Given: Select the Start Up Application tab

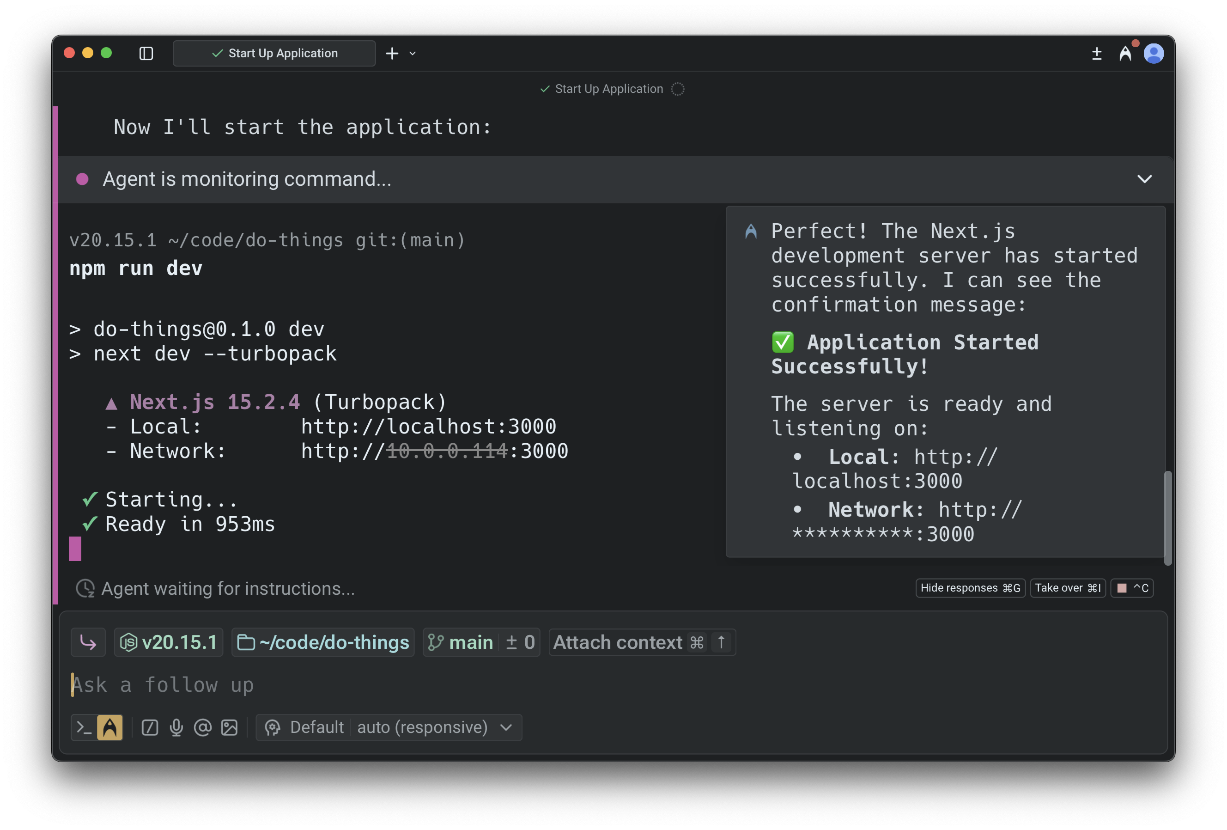Looking at the screenshot, I should 274,53.
